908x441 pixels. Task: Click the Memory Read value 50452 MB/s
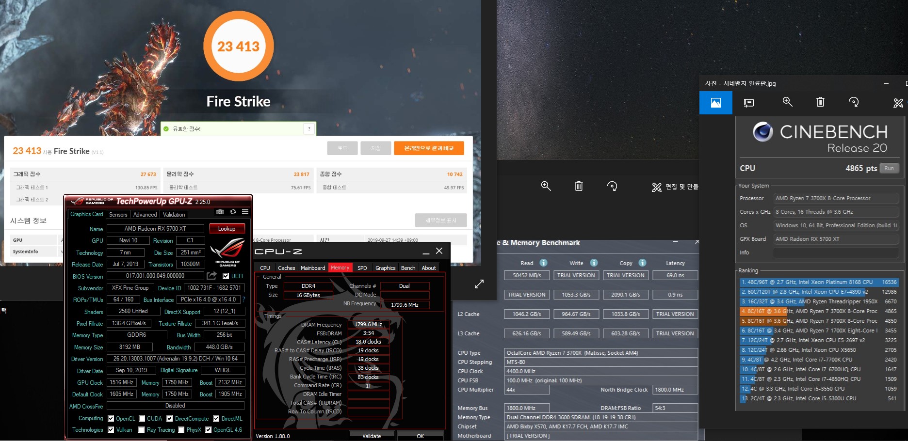[x=527, y=275]
